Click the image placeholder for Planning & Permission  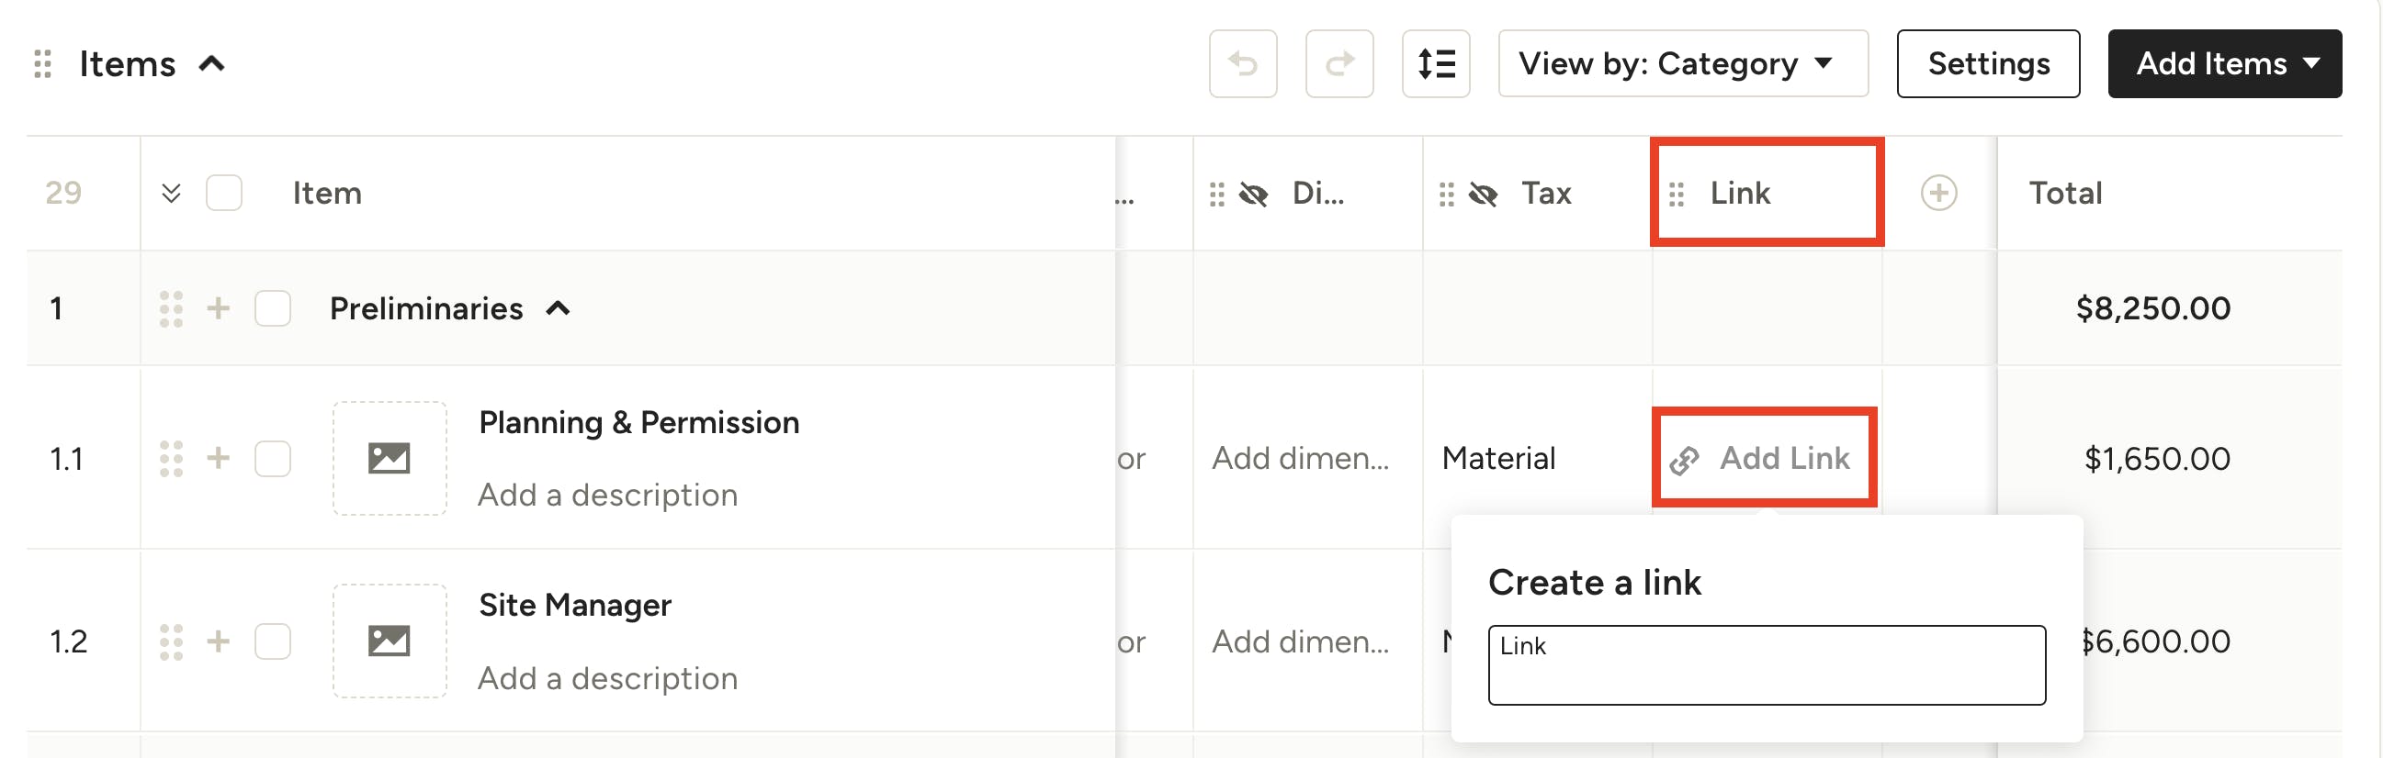(390, 459)
